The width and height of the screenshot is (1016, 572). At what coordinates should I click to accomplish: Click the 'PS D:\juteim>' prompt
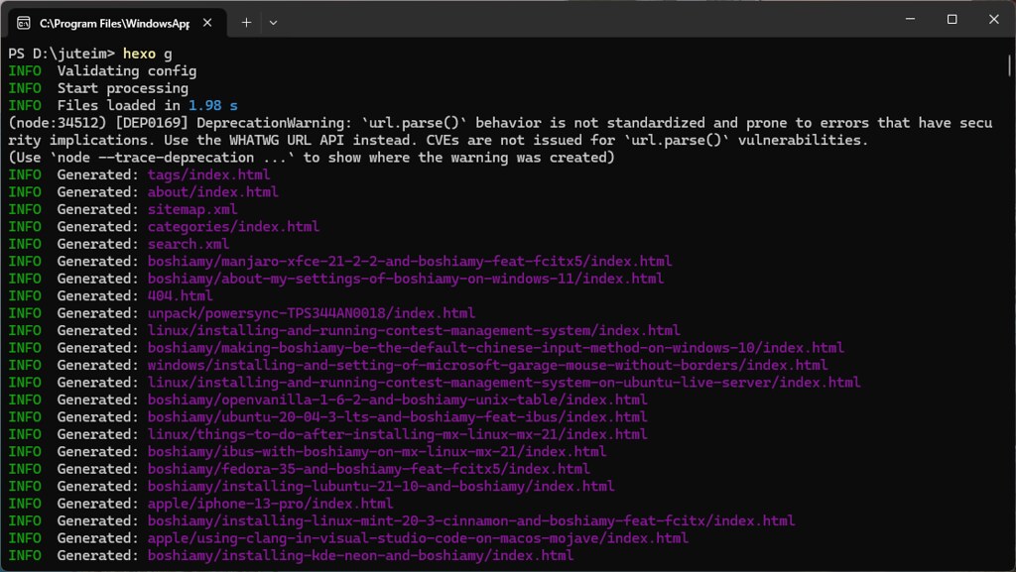tap(62, 54)
